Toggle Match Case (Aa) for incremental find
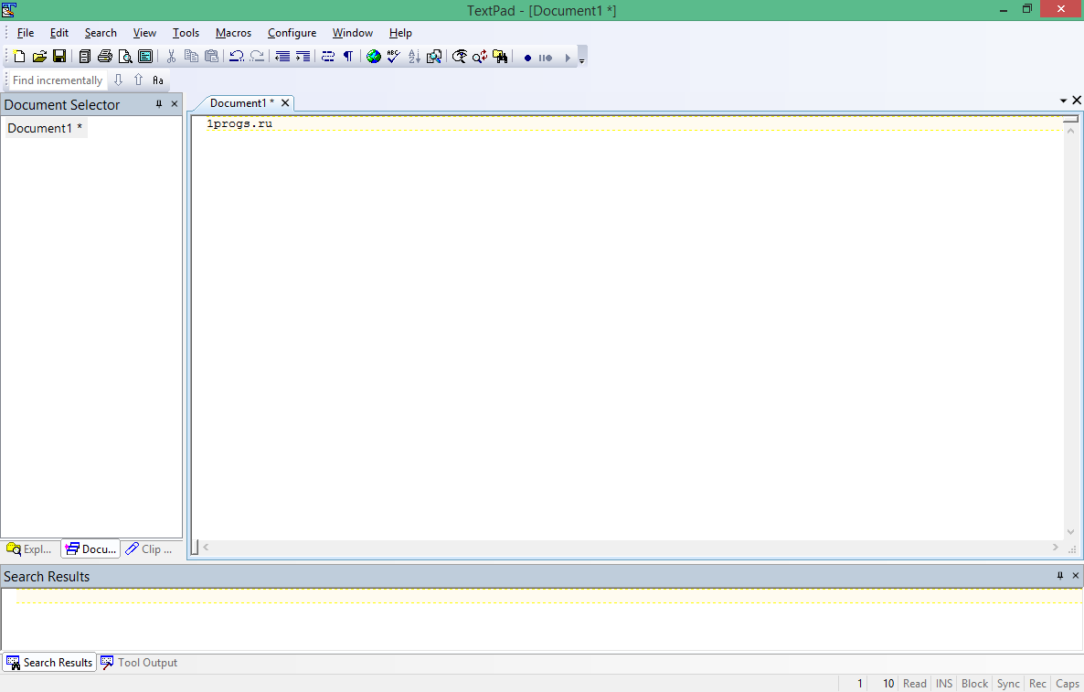 click(157, 80)
